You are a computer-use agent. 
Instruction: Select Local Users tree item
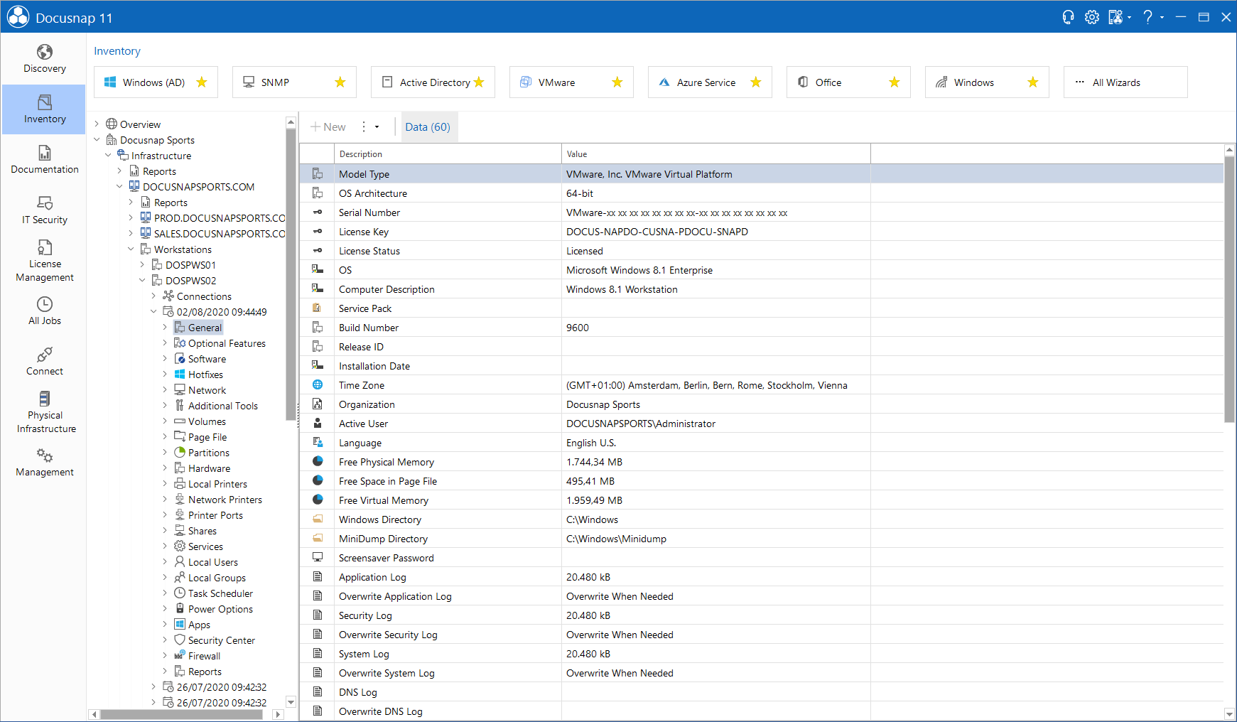[x=213, y=562]
